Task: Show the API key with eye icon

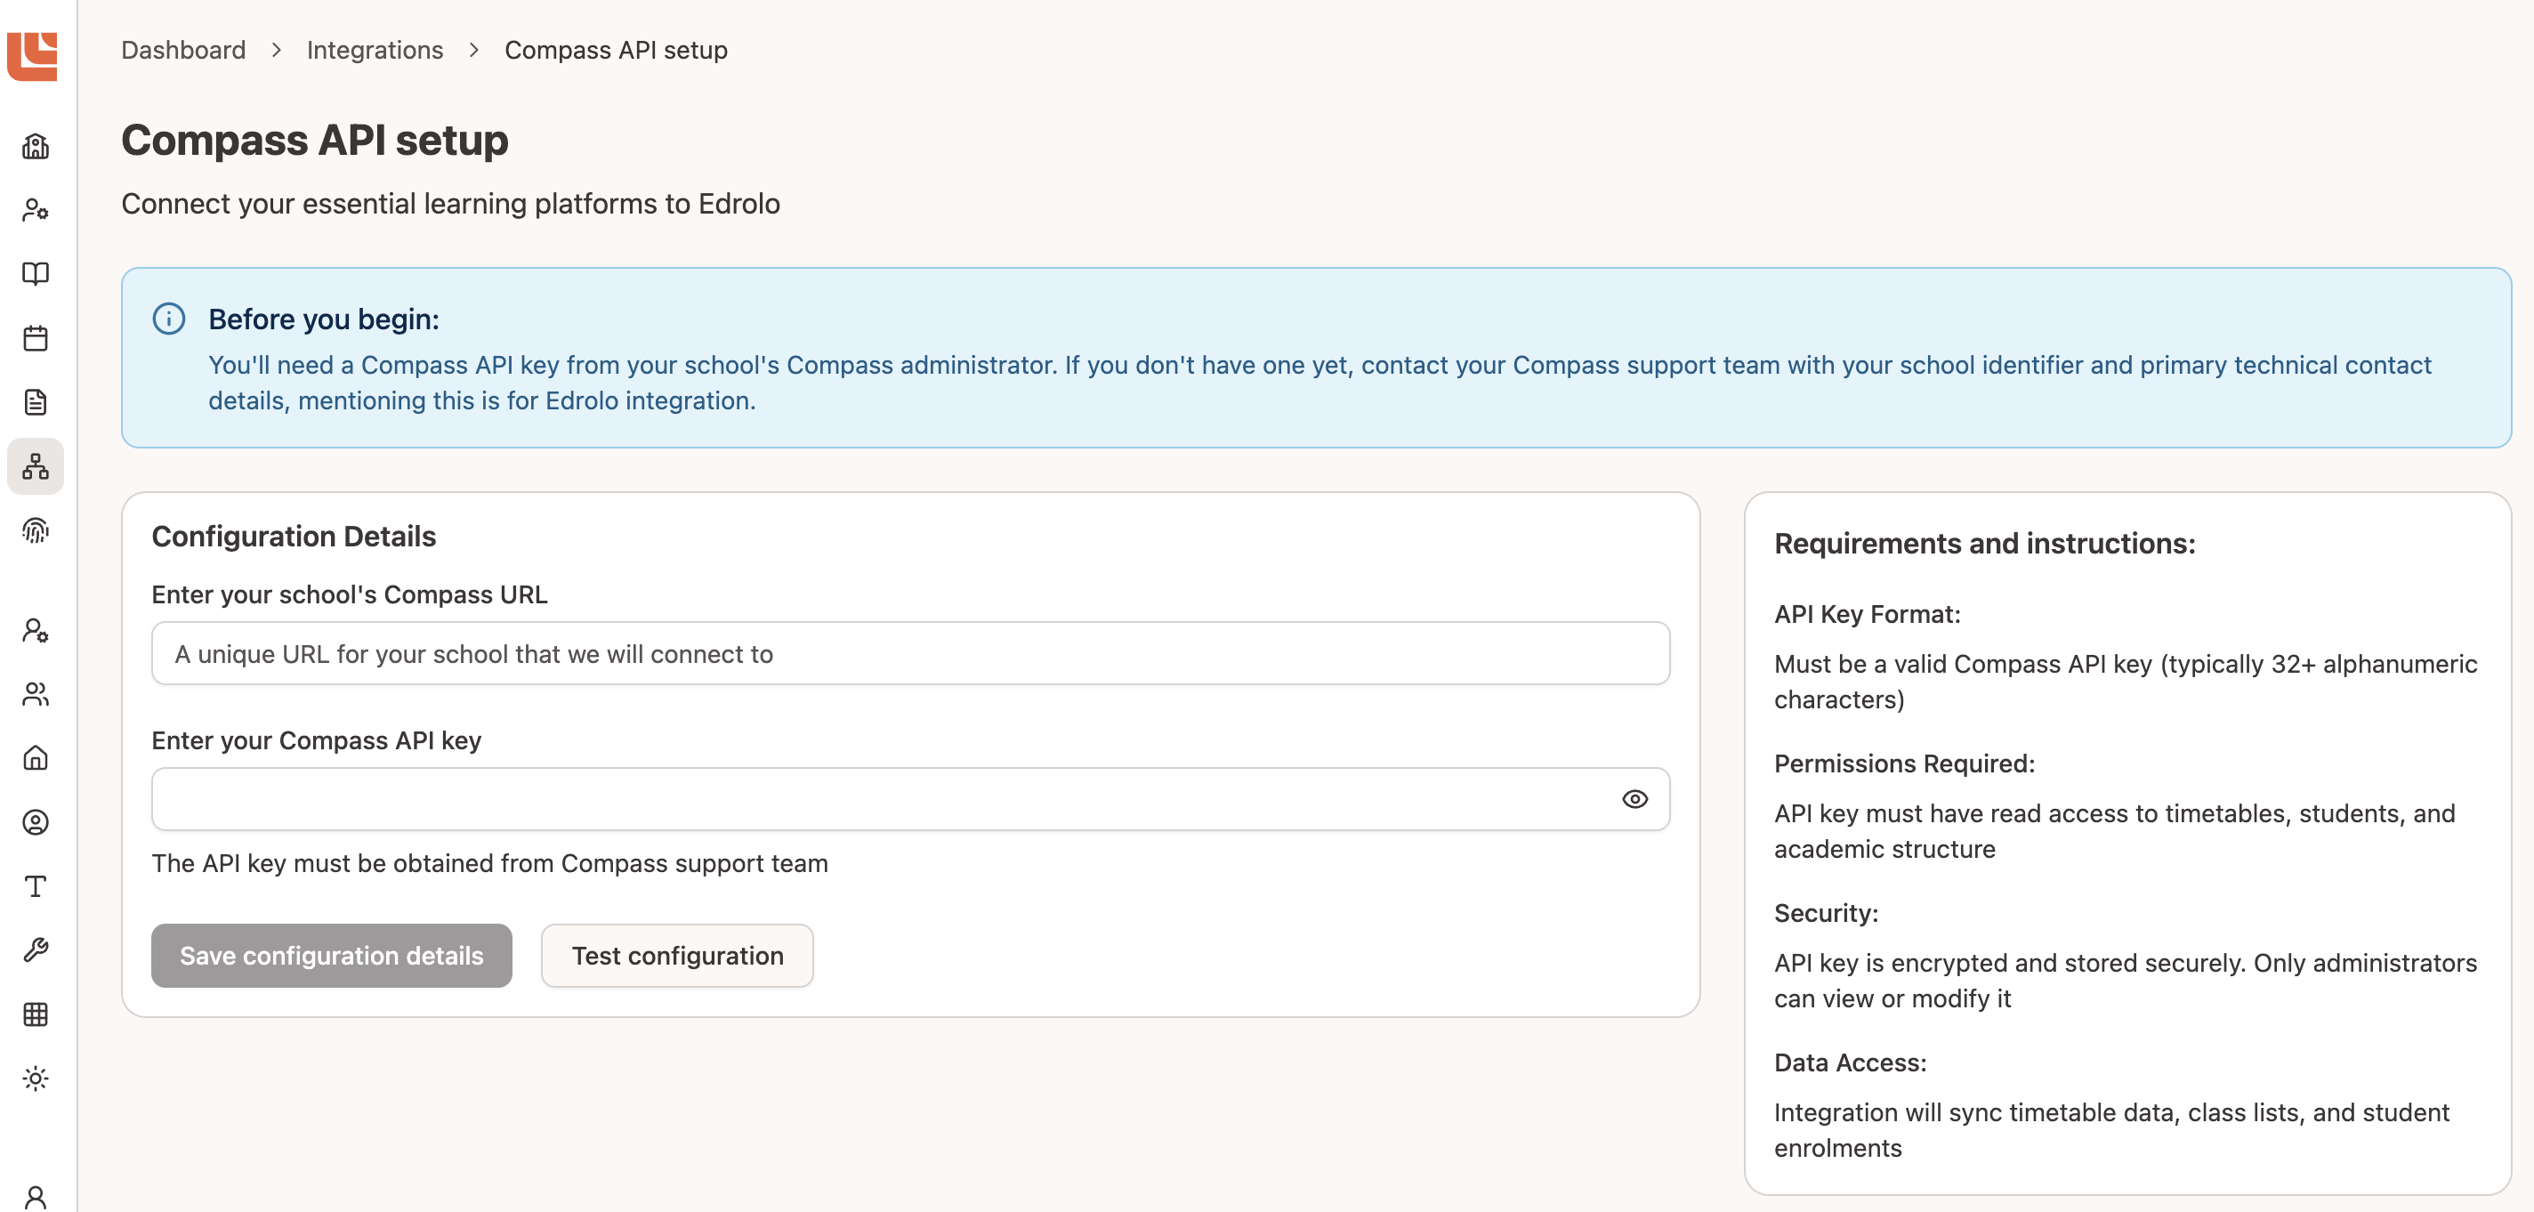Action: pyautogui.click(x=1634, y=799)
